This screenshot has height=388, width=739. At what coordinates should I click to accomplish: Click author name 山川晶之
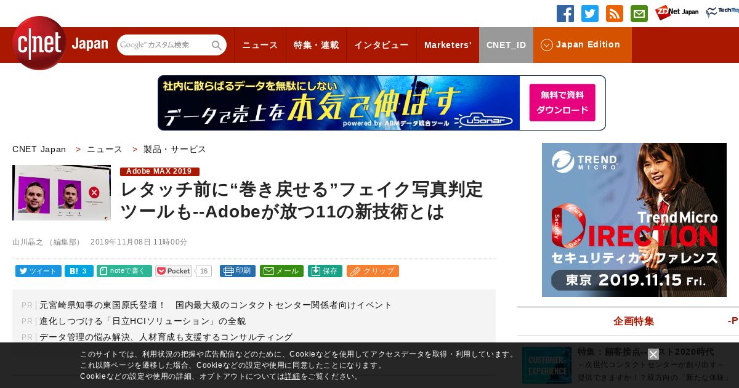28,242
